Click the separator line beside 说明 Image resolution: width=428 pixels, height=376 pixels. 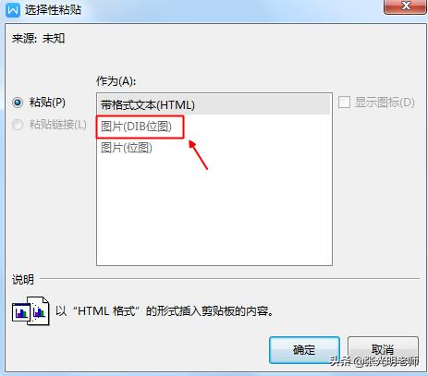[230, 279]
